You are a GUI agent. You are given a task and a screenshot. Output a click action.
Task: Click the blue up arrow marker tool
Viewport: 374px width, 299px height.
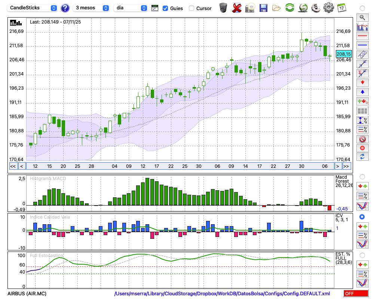click(x=362, y=92)
